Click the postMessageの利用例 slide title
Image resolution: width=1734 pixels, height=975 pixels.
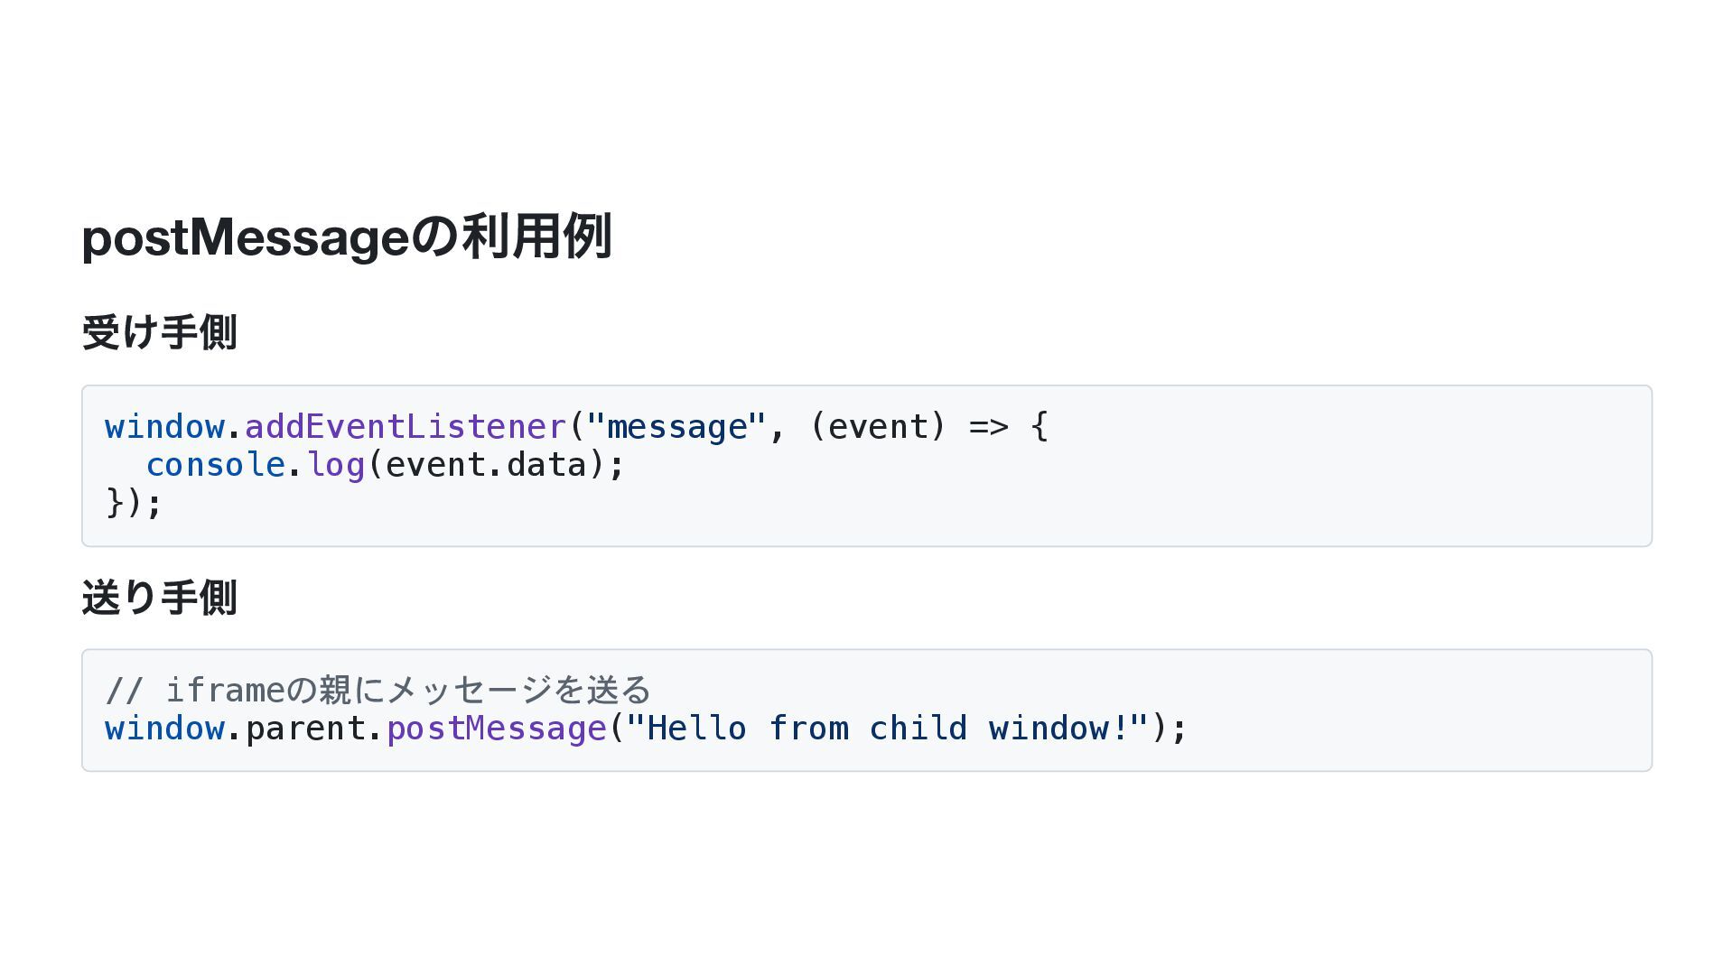(347, 237)
